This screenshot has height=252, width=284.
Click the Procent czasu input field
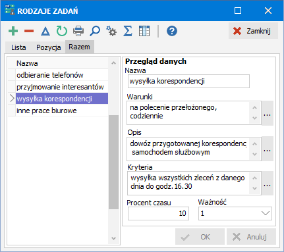[158, 213]
